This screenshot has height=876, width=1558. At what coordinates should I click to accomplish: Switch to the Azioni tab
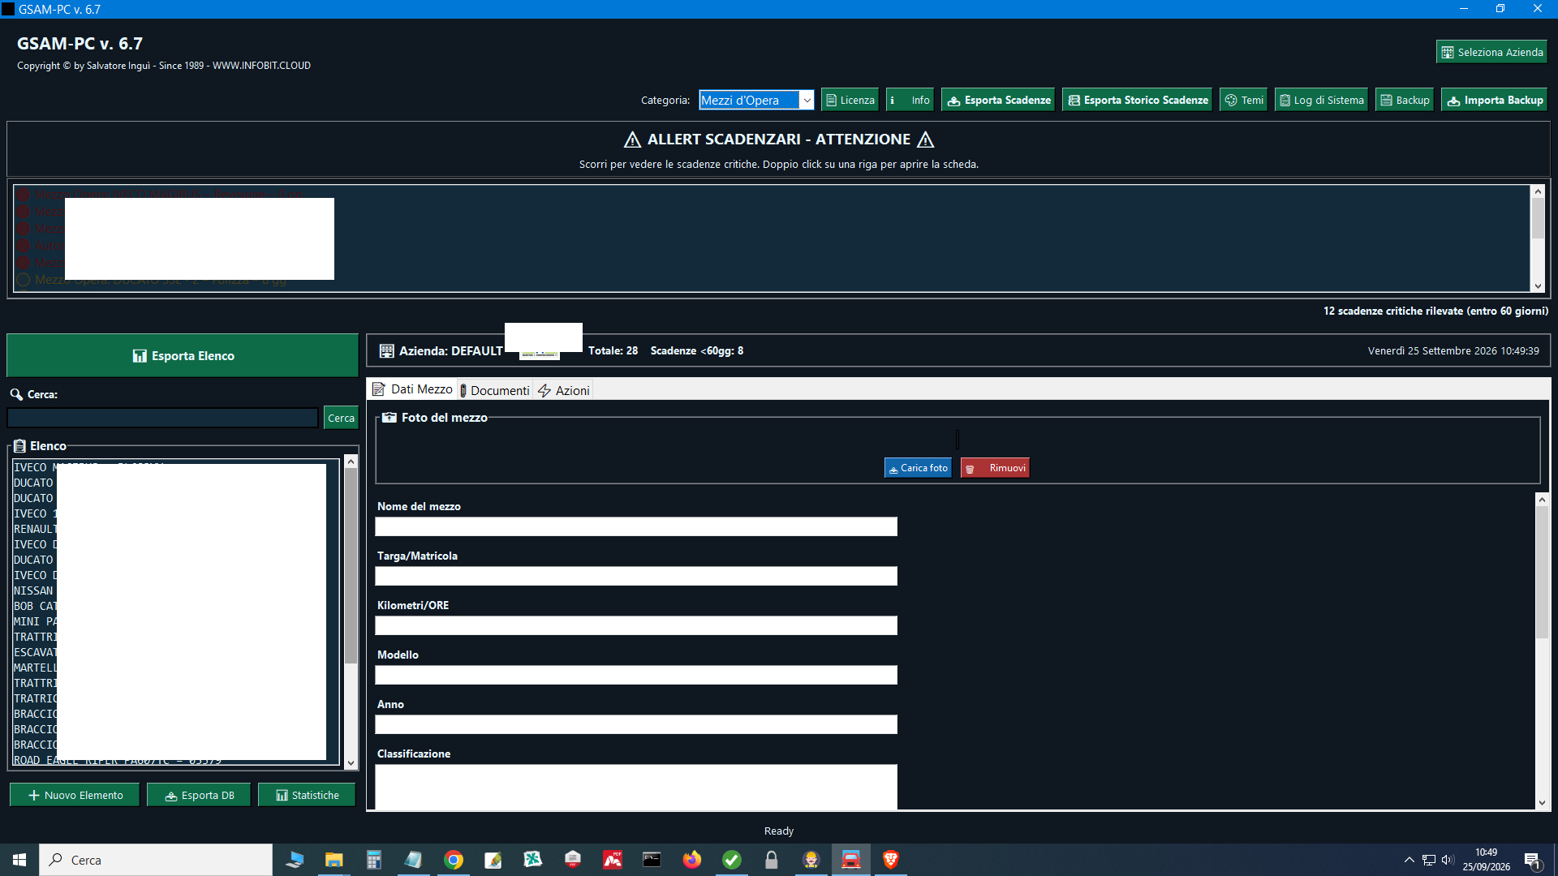point(564,390)
